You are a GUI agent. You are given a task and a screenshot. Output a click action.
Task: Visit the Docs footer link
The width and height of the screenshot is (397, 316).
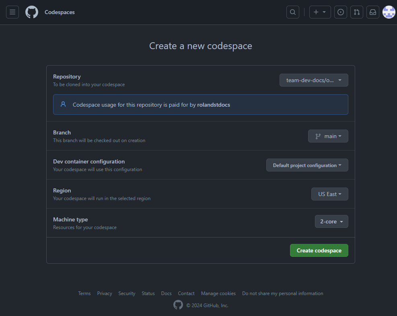click(166, 293)
